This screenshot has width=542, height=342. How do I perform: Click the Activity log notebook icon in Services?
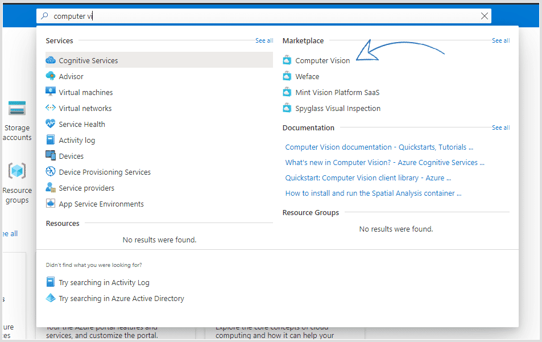coord(51,140)
